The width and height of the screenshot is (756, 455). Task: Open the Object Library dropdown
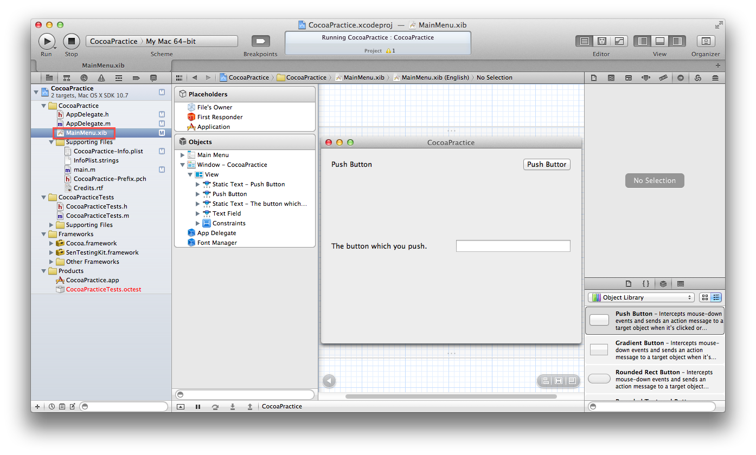641,297
